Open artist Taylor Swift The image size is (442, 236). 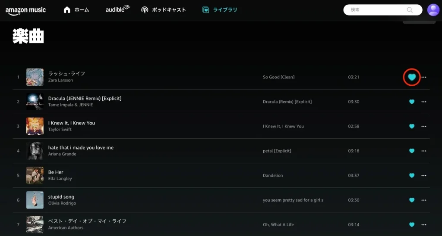click(x=60, y=129)
